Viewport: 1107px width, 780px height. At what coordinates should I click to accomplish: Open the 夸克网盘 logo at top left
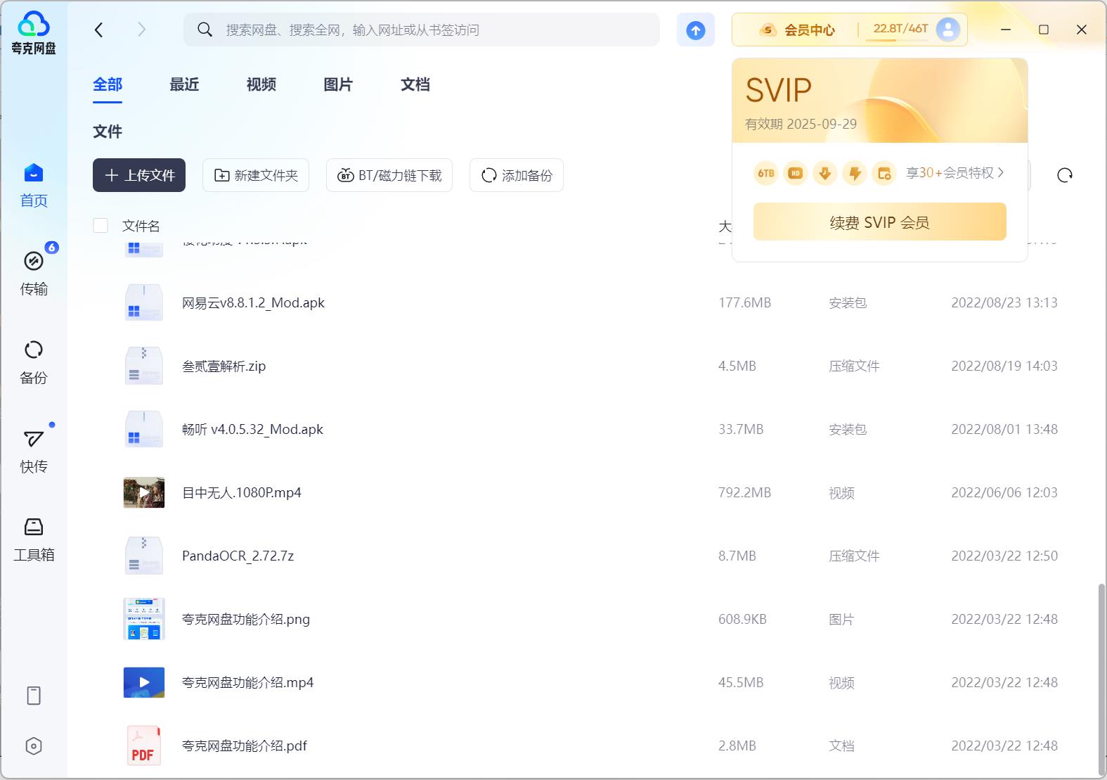point(34,32)
